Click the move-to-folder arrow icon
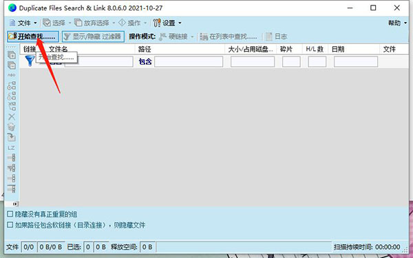Image resolution: width=413 pixels, height=258 pixels. 11,137
